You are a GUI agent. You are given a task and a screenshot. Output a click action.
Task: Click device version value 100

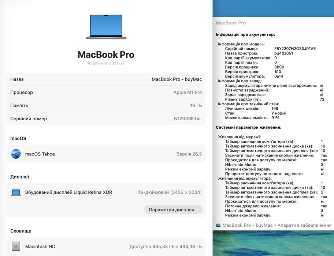(x=278, y=72)
